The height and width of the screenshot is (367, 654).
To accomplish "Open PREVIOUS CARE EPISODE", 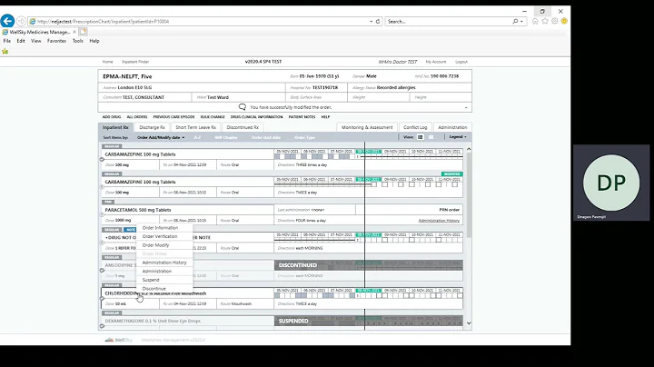I will (173, 117).
